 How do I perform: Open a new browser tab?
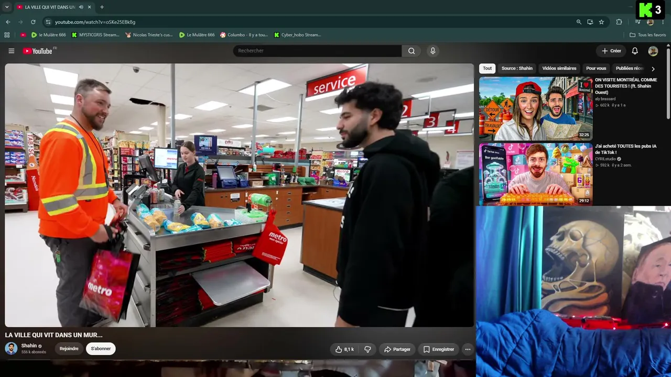pyautogui.click(x=102, y=7)
